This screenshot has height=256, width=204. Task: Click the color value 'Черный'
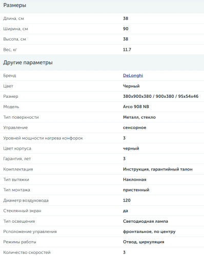tap(131, 86)
